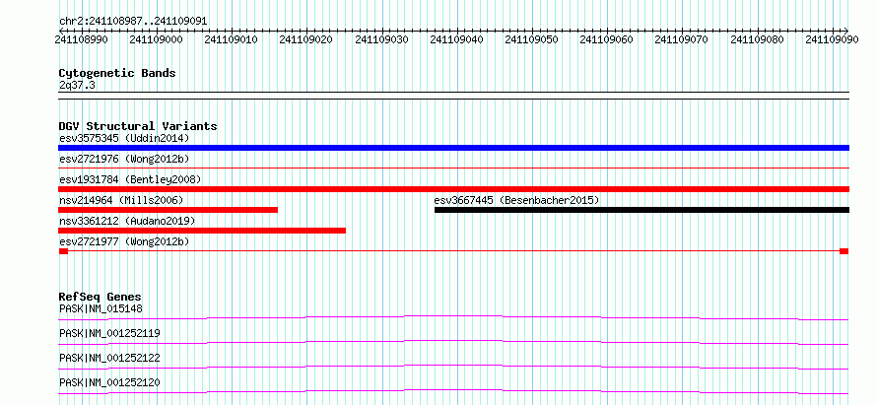Select the PASK|NM_001252122 transcript label

[x=109, y=358]
